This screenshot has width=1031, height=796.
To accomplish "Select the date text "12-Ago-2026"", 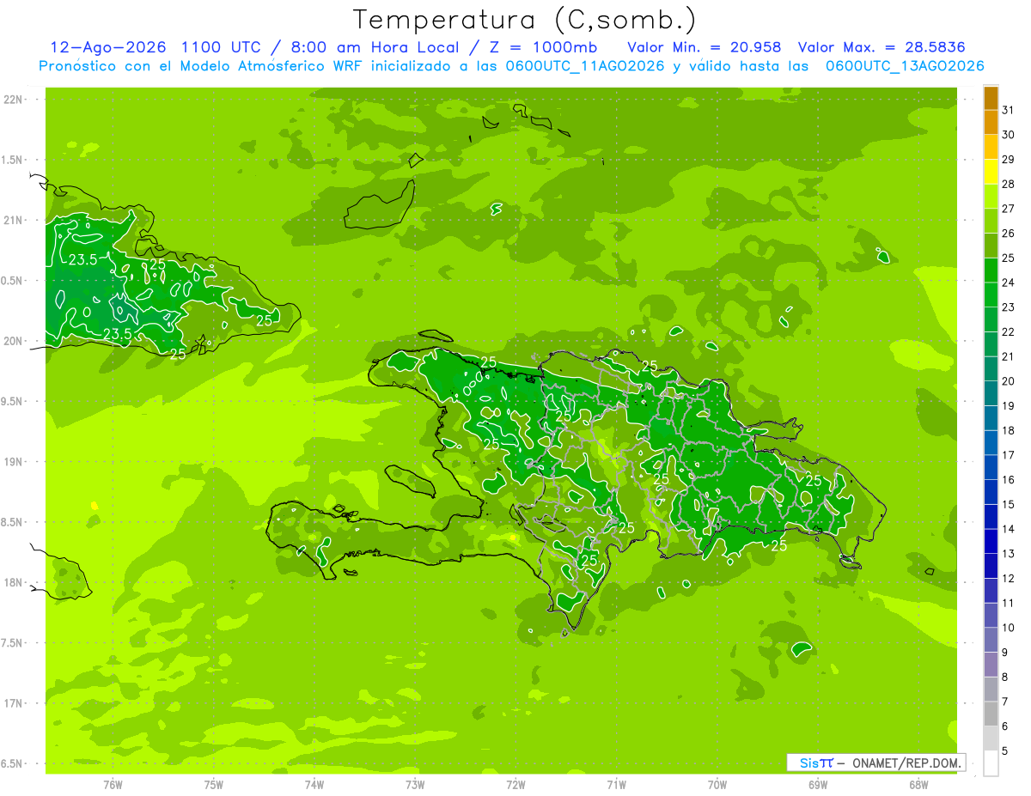I will click(x=109, y=47).
